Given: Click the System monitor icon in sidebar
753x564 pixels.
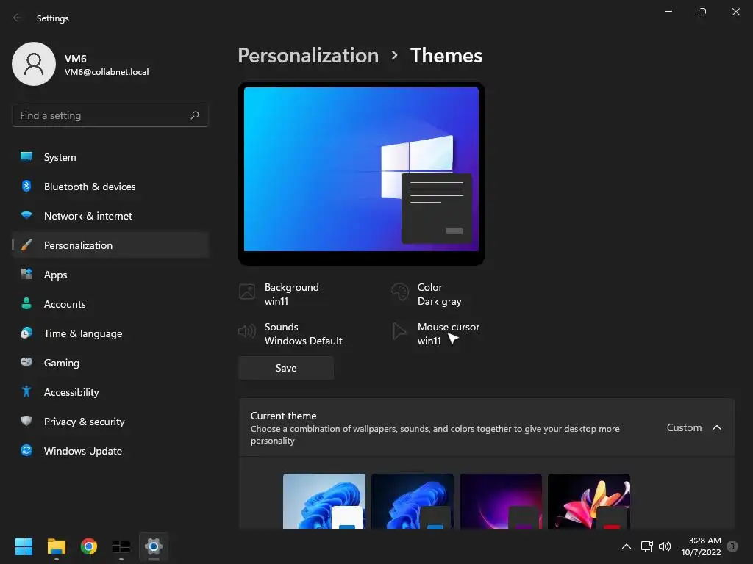Looking at the screenshot, I should point(26,156).
